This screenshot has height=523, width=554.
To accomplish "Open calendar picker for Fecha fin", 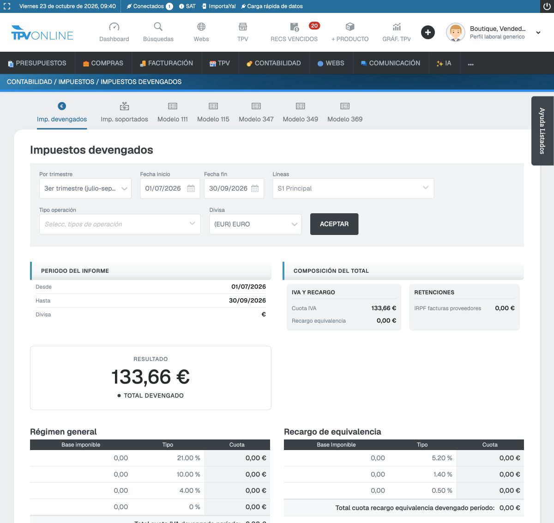I will (x=255, y=188).
